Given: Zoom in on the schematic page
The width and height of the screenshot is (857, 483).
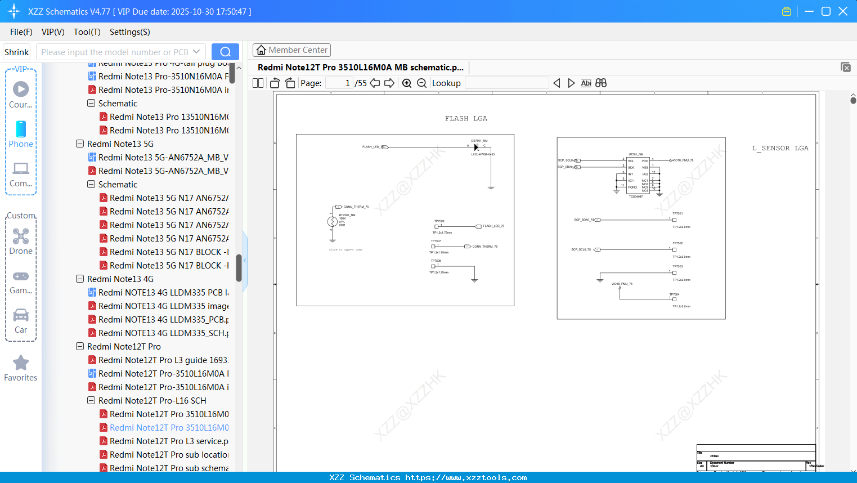Looking at the screenshot, I should tap(406, 83).
